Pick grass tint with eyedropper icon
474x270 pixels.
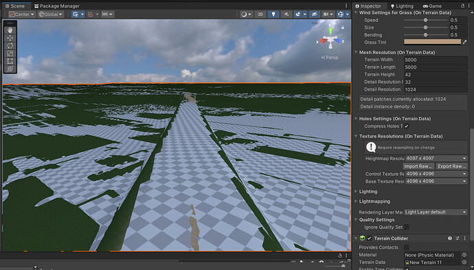(x=464, y=42)
